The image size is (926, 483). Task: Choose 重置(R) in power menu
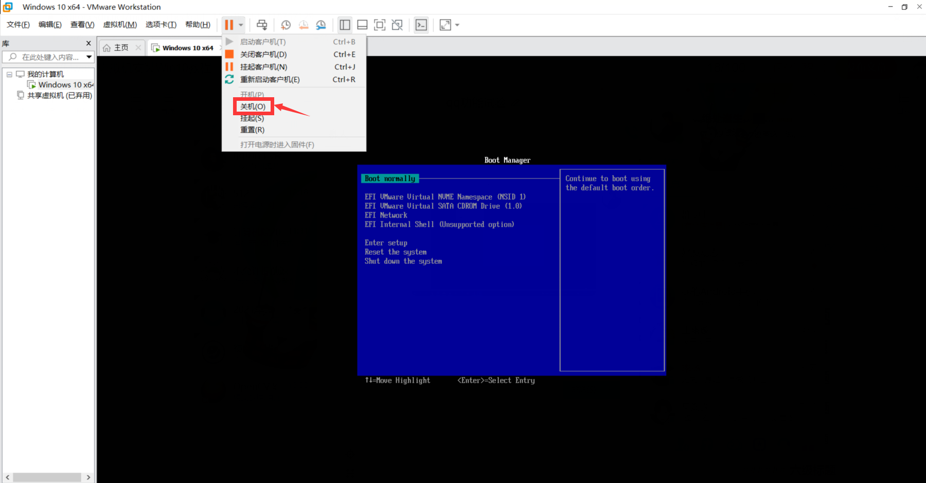(x=252, y=130)
